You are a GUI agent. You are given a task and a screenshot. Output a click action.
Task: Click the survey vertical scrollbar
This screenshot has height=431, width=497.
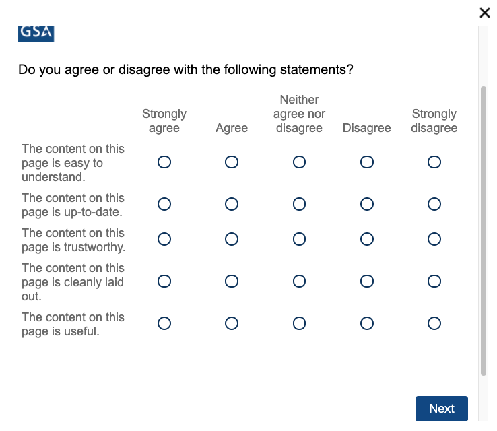pyautogui.click(x=483, y=229)
